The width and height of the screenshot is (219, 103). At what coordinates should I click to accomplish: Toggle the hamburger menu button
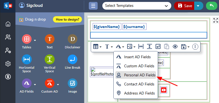(x=93, y=6)
